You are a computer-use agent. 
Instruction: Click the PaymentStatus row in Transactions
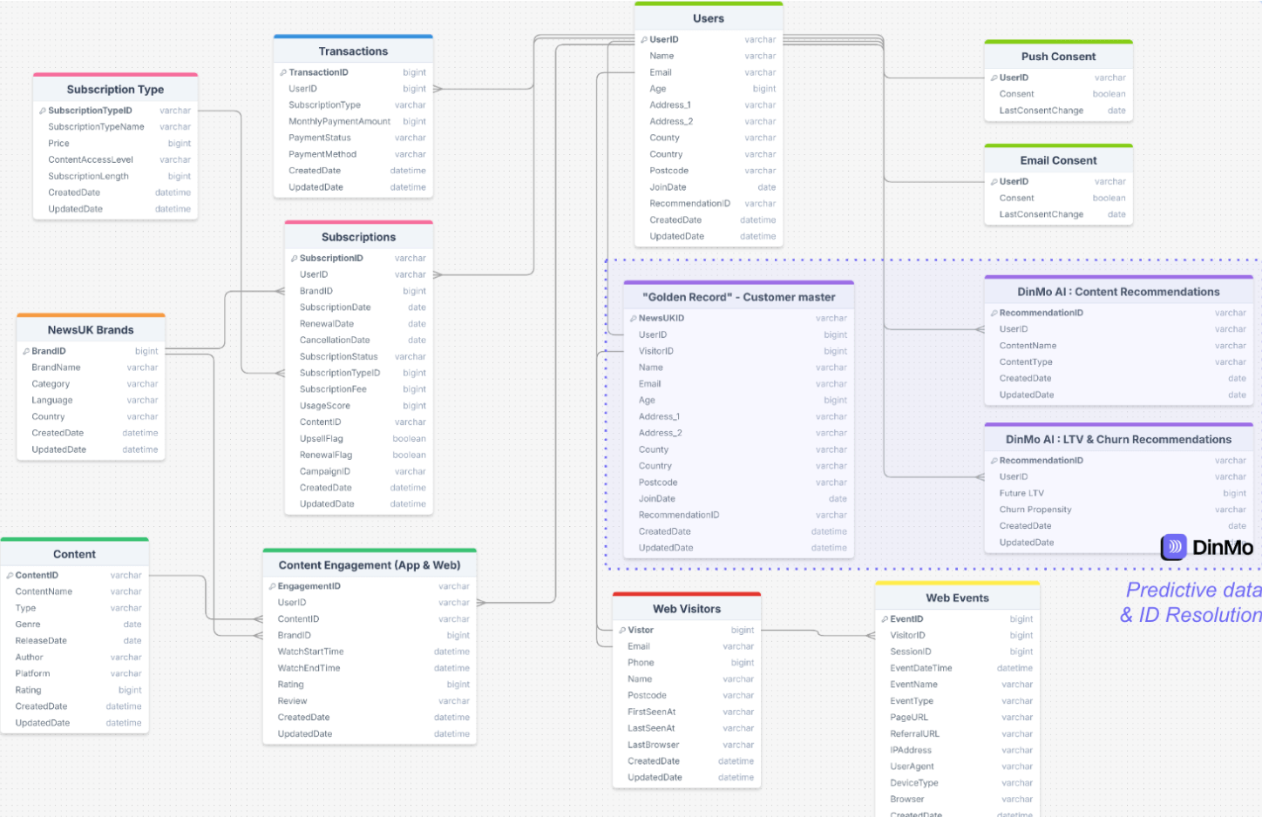[353, 138]
